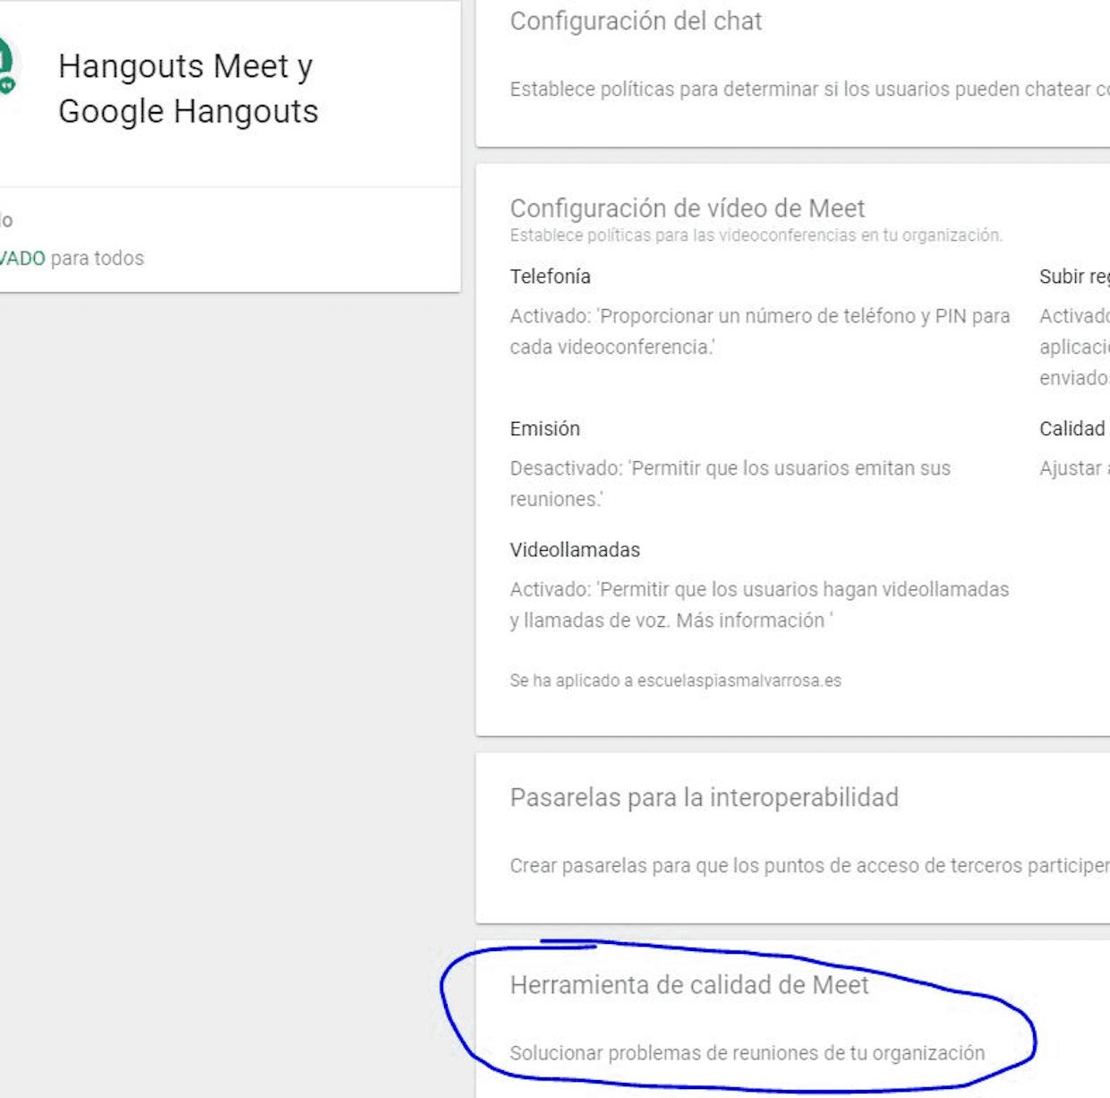The height and width of the screenshot is (1098, 1110).
Task: Click 'Proporcionar un número de teléfono y PIN' description
Action: (760, 331)
